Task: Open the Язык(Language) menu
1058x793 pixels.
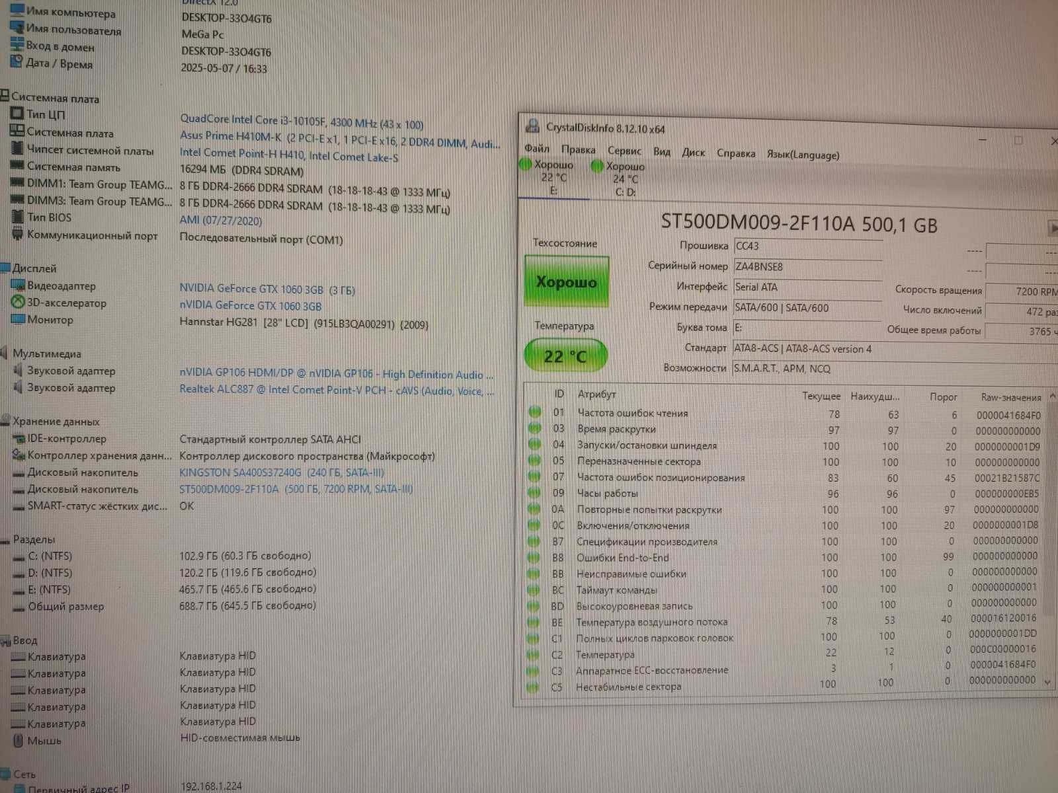Action: (x=803, y=155)
